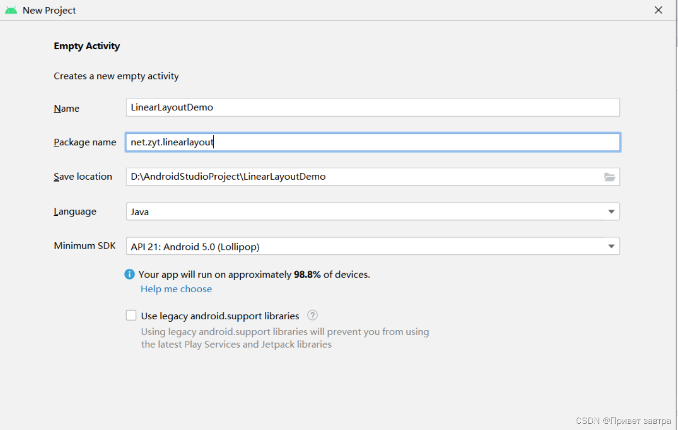Click the folder browse icon in Save location
This screenshot has width=678, height=430.
(610, 177)
